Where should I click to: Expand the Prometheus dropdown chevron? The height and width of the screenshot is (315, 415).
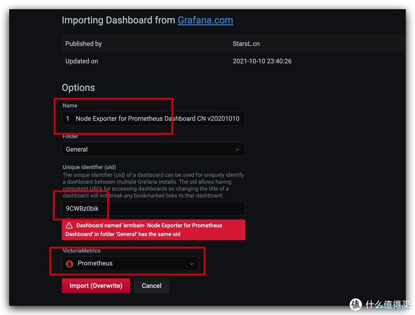point(192,264)
